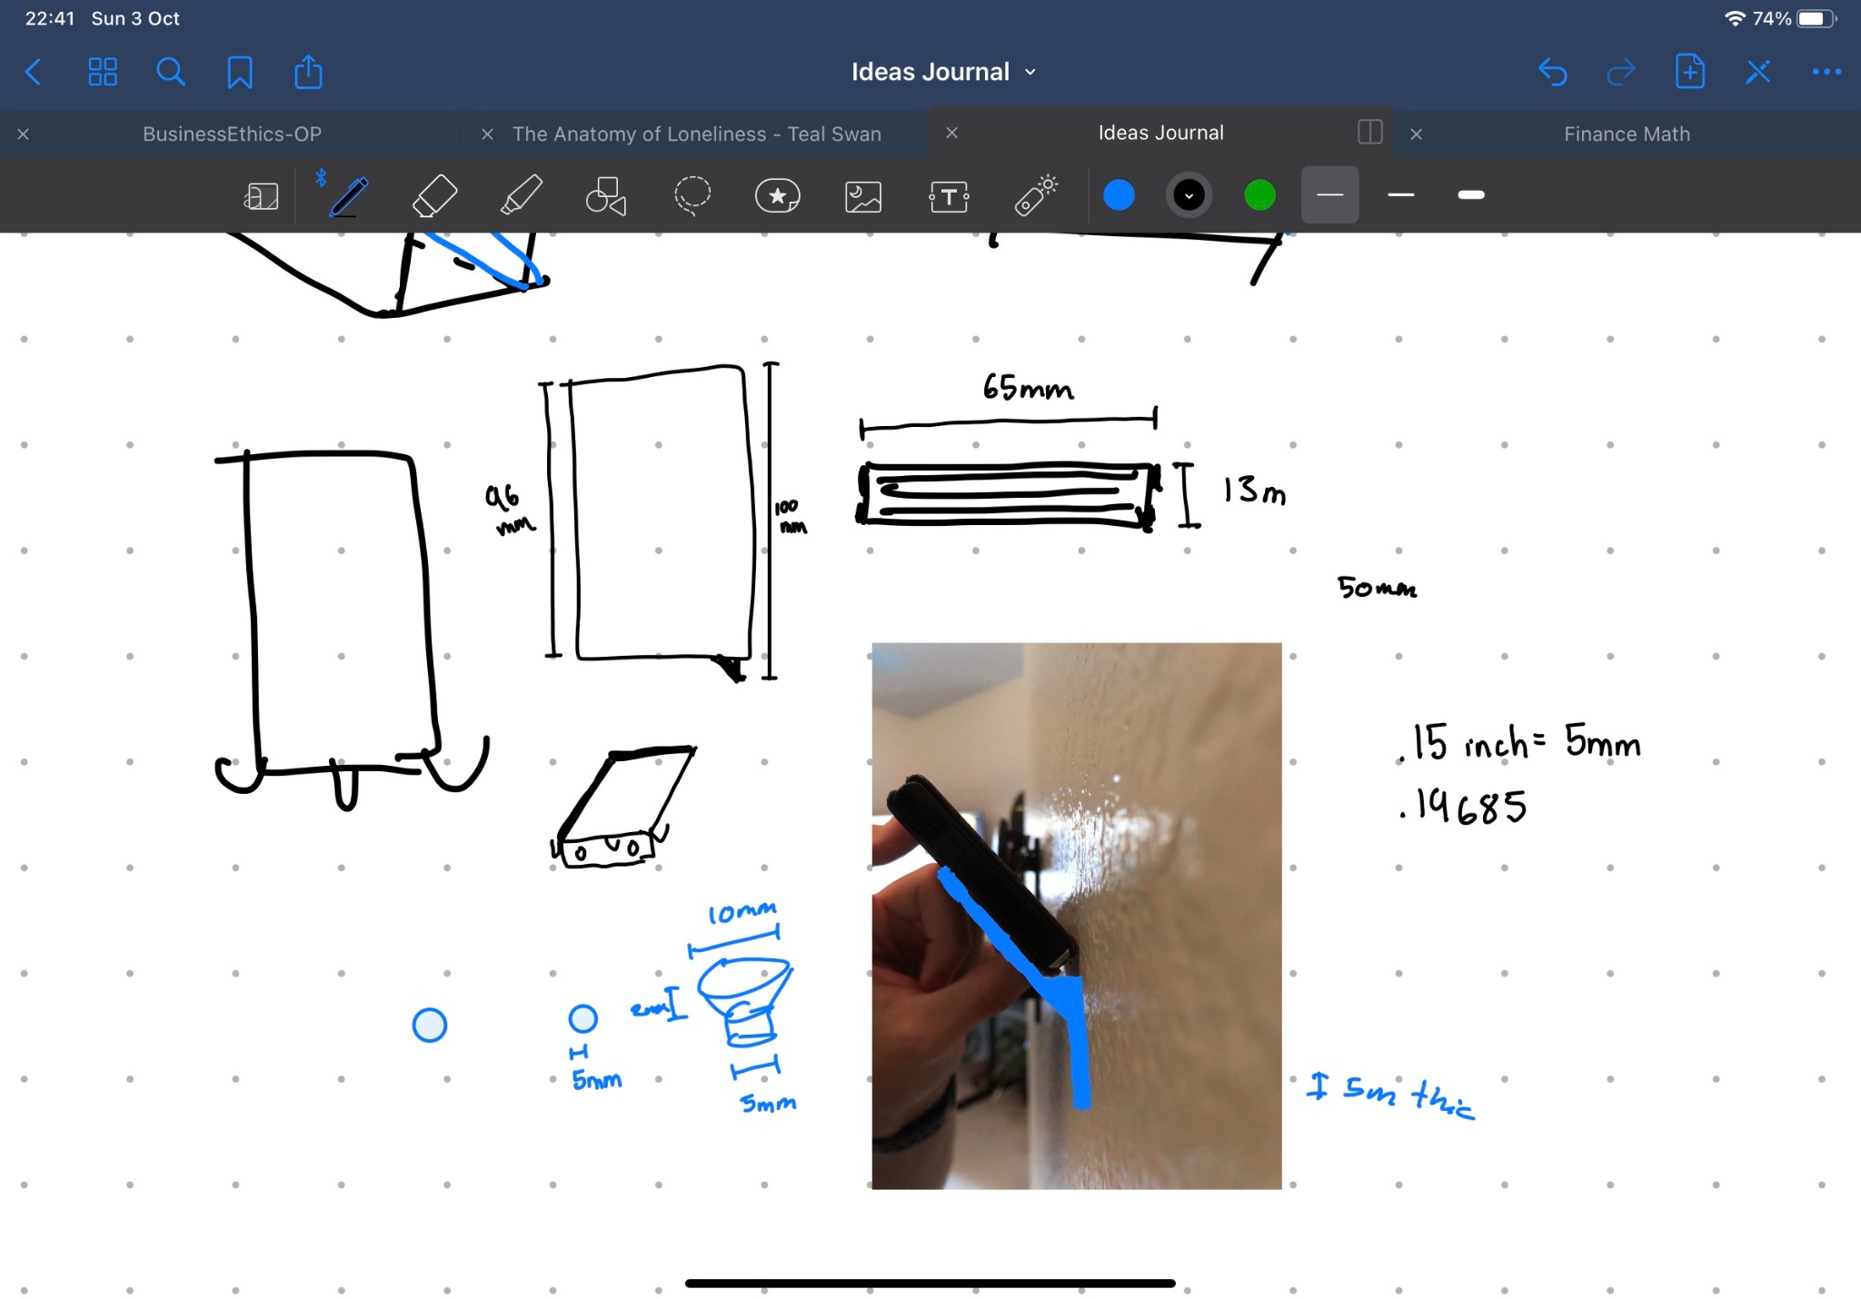This screenshot has height=1299, width=1861.
Task: Toggle Bluetooth stylus connection
Action: tap(321, 180)
